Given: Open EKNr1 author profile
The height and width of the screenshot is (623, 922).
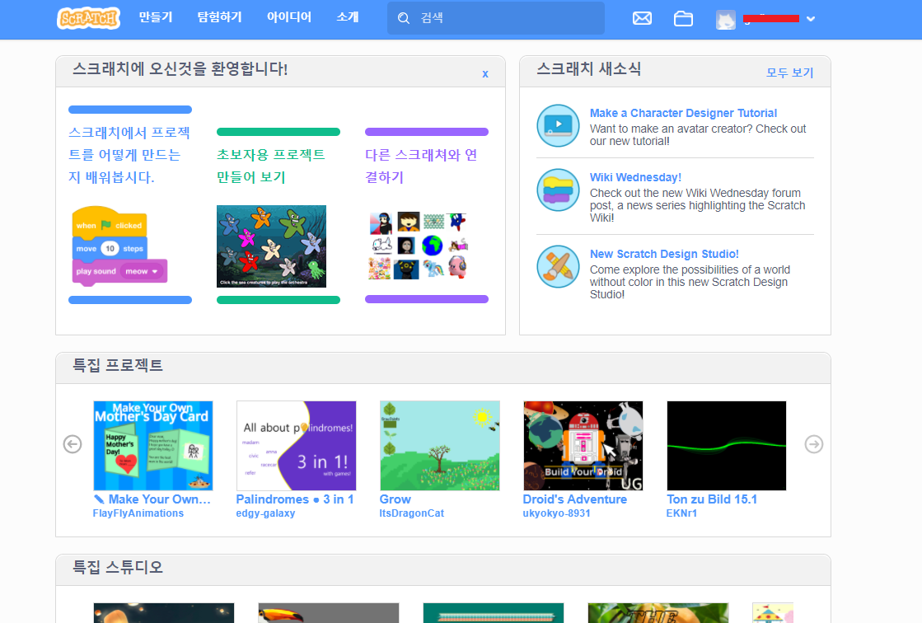Looking at the screenshot, I should coord(681,513).
